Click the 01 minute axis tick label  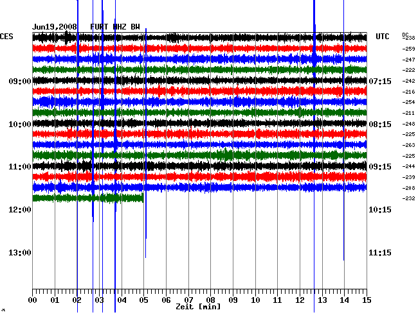click(55, 300)
